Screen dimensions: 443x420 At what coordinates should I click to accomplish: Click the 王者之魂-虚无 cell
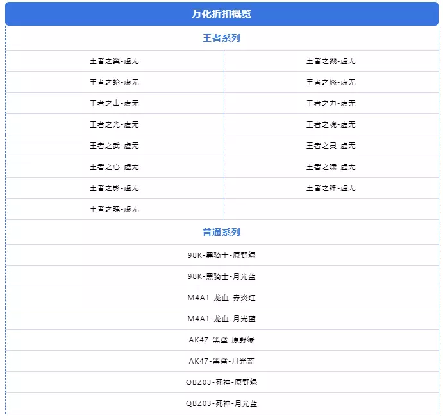(331, 124)
